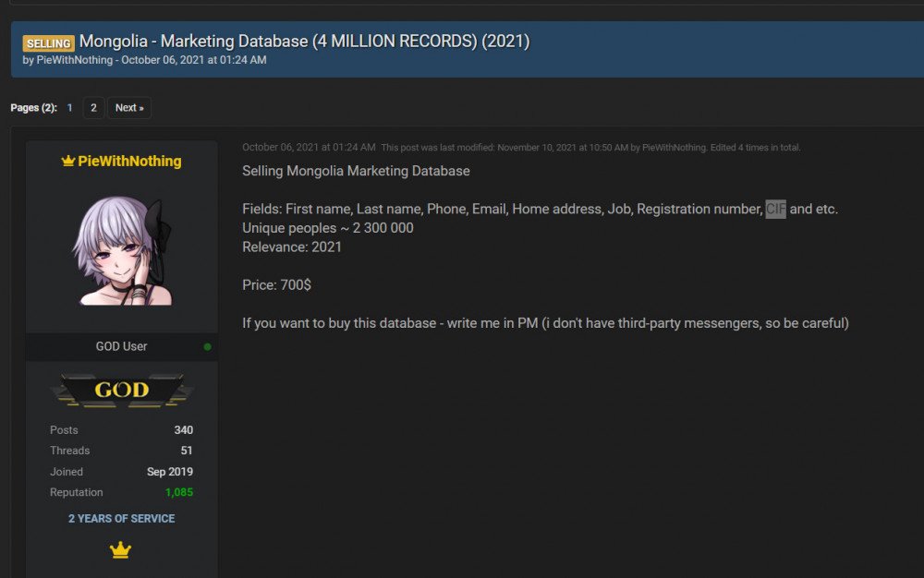This screenshot has height=578, width=924.
Task: Go to page 1 of the thread
Action: coord(69,108)
